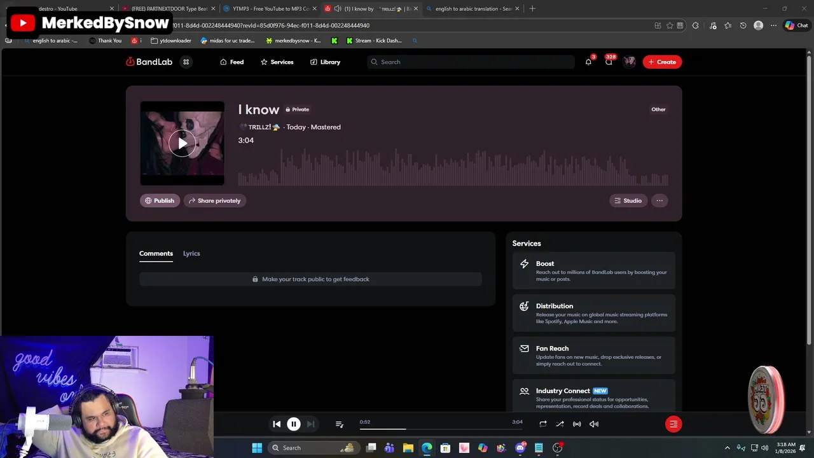This screenshot has width=814, height=458.
Task: Open the taskbar clock showing 3:18 AM
Action: coord(785,448)
